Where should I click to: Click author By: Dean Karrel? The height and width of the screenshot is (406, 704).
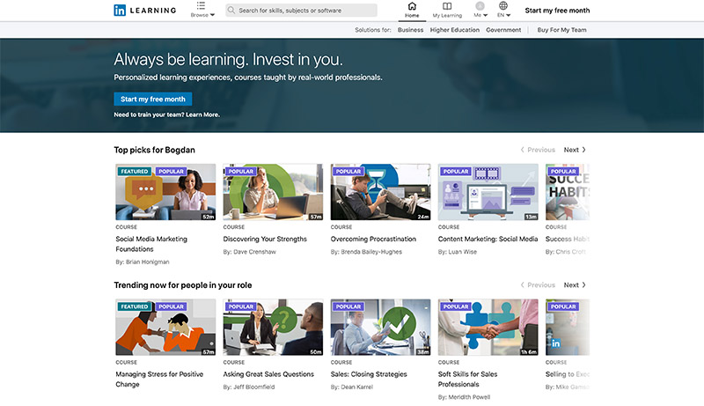tap(351, 388)
